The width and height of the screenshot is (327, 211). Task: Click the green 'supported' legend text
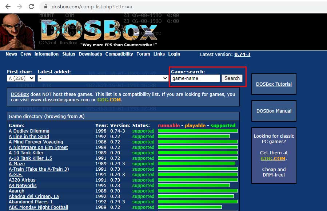[223, 125]
